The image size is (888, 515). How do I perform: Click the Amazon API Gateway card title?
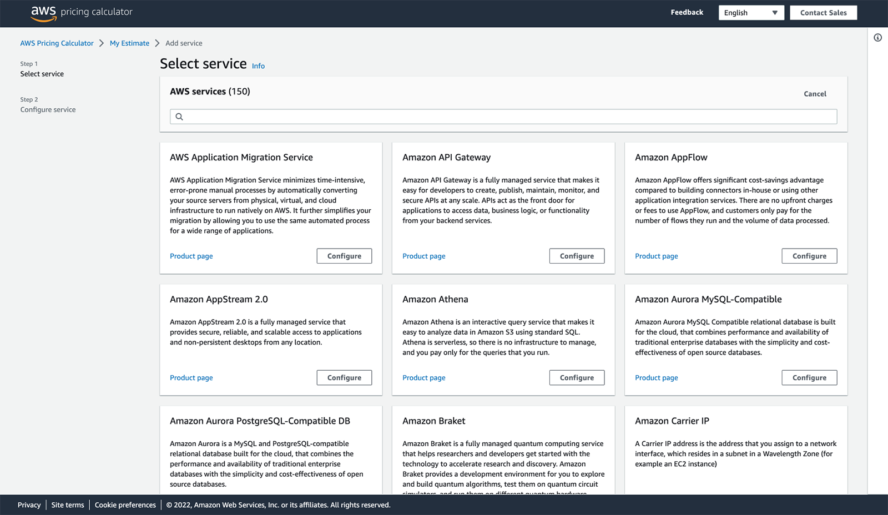tap(446, 158)
